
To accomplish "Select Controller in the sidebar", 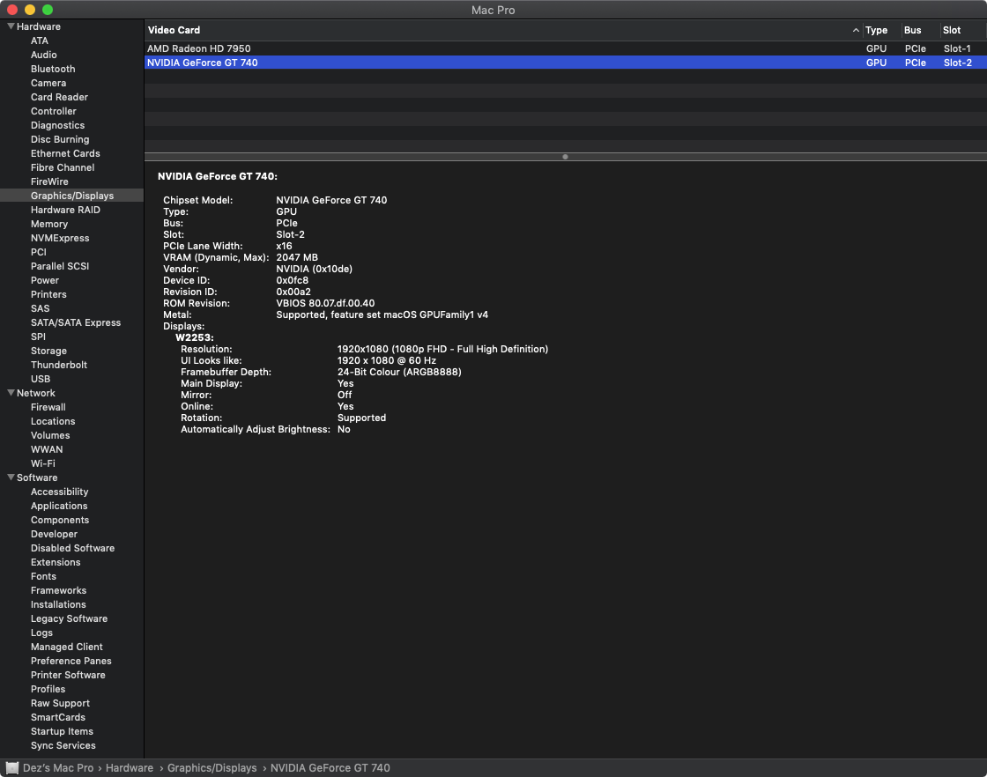I will pos(54,111).
